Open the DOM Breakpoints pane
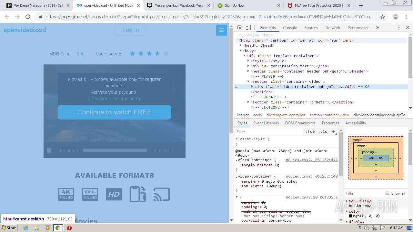This screenshot has height=232, width=413. [x=300, y=123]
